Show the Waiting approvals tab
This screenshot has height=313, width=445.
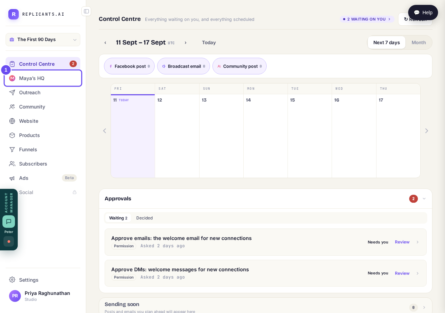pyautogui.click(x=118, y=218)
